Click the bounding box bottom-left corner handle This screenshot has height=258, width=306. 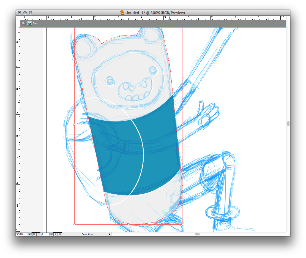click(x=74, y=224)
